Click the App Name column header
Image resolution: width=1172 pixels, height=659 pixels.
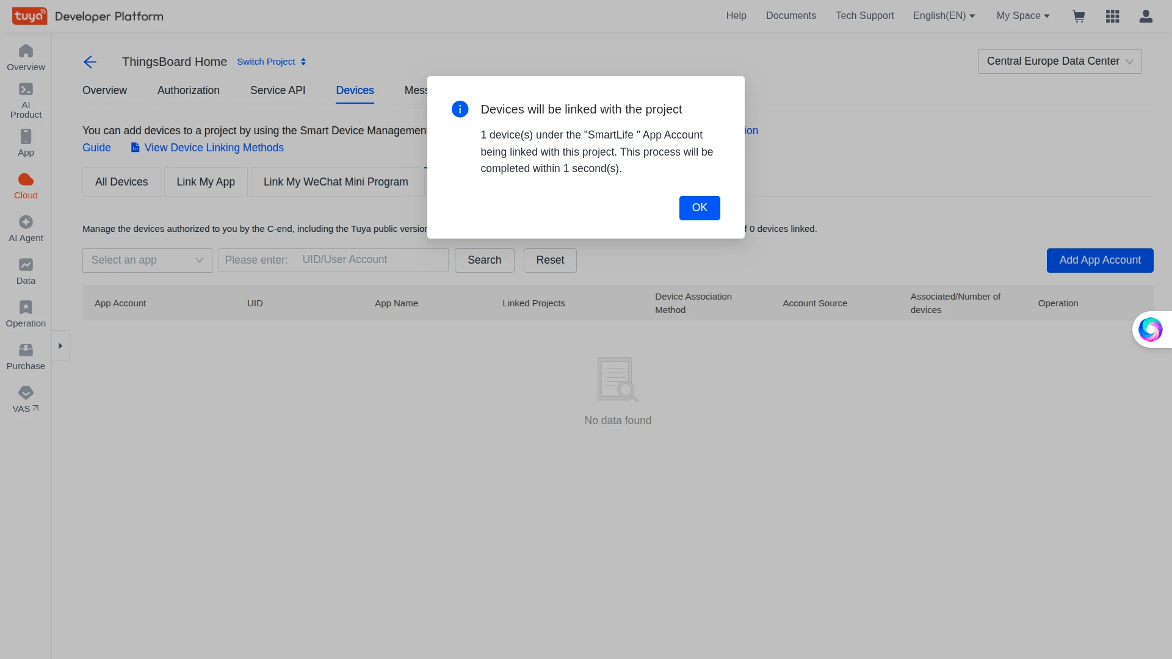396,303
